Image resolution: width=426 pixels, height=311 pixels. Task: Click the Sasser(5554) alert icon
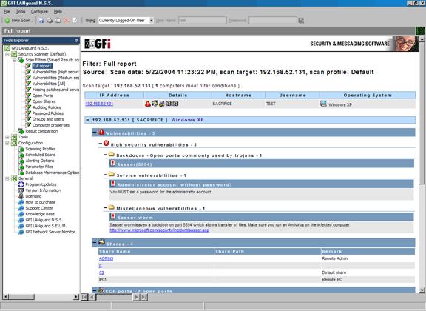112,163
